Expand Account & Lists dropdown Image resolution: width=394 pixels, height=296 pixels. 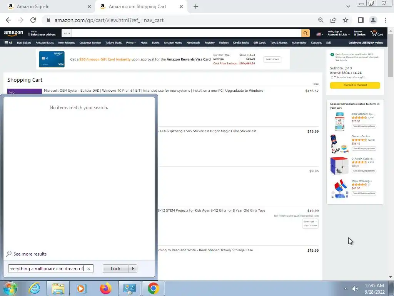339,33
